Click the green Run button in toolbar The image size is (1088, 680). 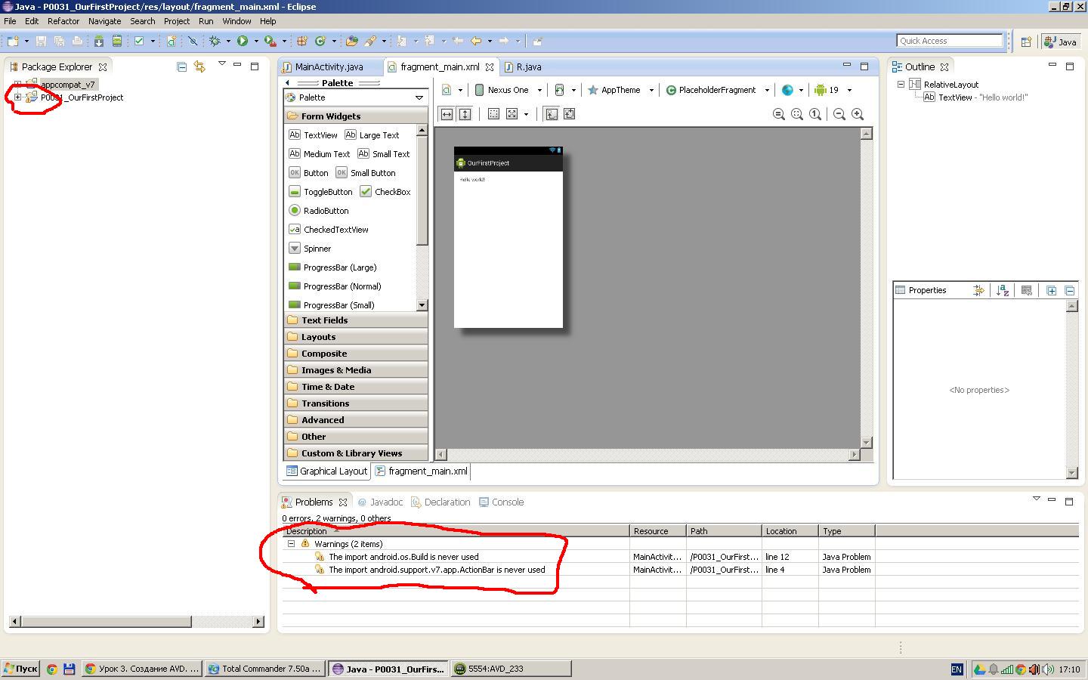point(243,41)
